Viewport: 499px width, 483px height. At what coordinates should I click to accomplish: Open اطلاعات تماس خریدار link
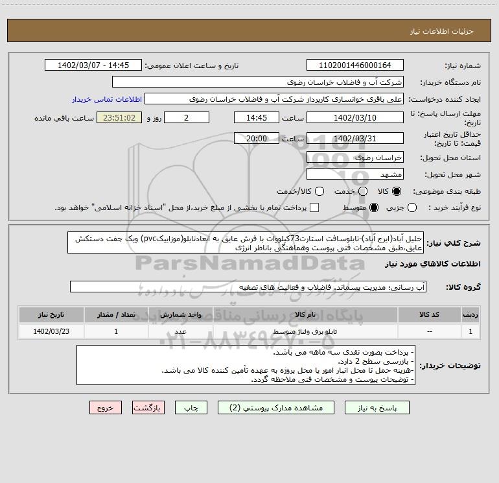coord(107,99)
